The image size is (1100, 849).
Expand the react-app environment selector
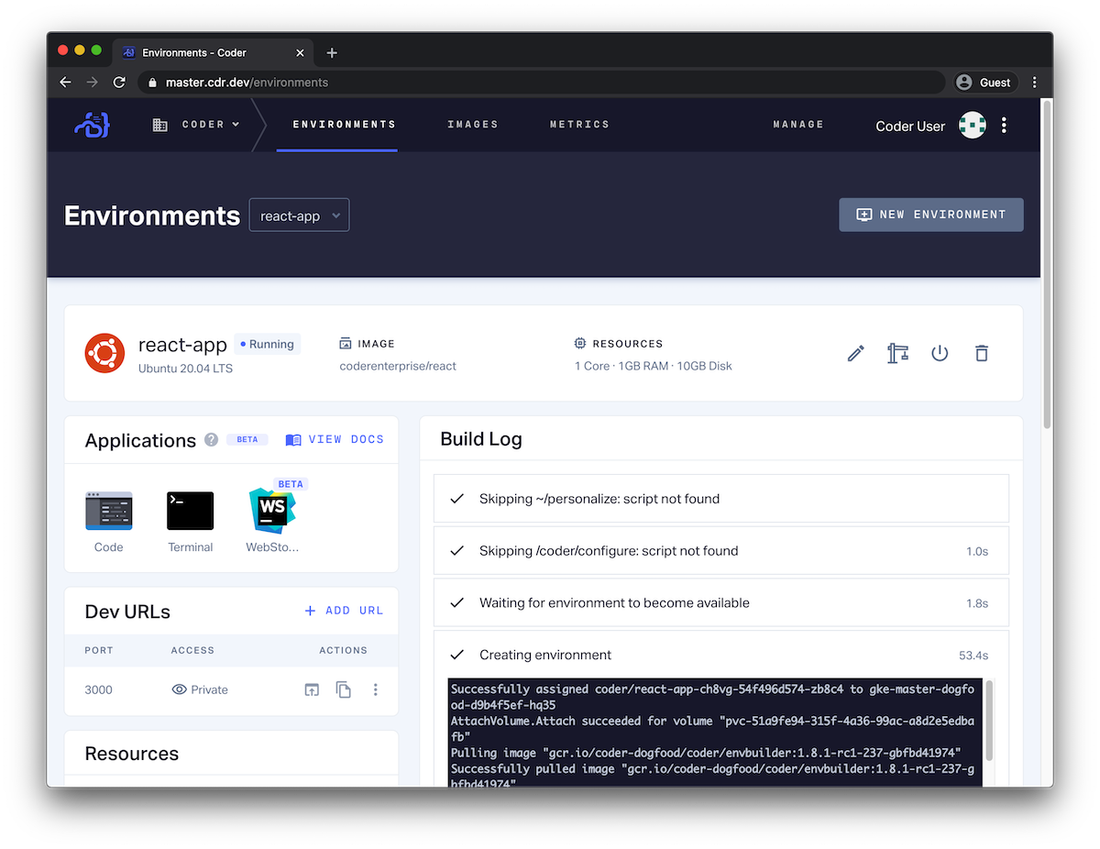pos(299,215)
